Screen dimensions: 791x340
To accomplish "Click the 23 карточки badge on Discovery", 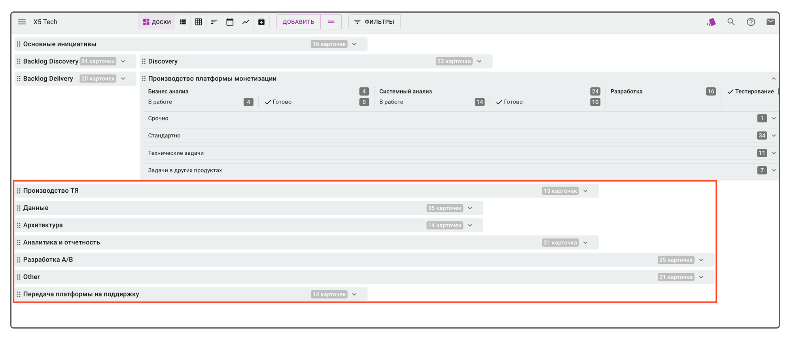I will [454, 62].
